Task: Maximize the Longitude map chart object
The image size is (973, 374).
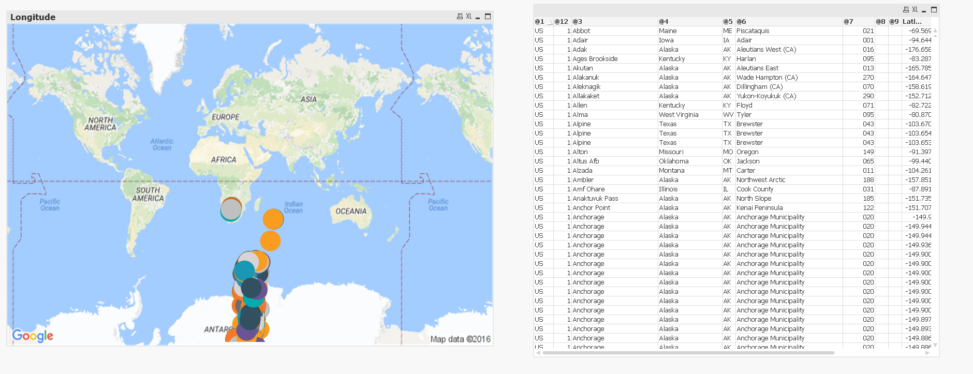Action: point(488,17)
